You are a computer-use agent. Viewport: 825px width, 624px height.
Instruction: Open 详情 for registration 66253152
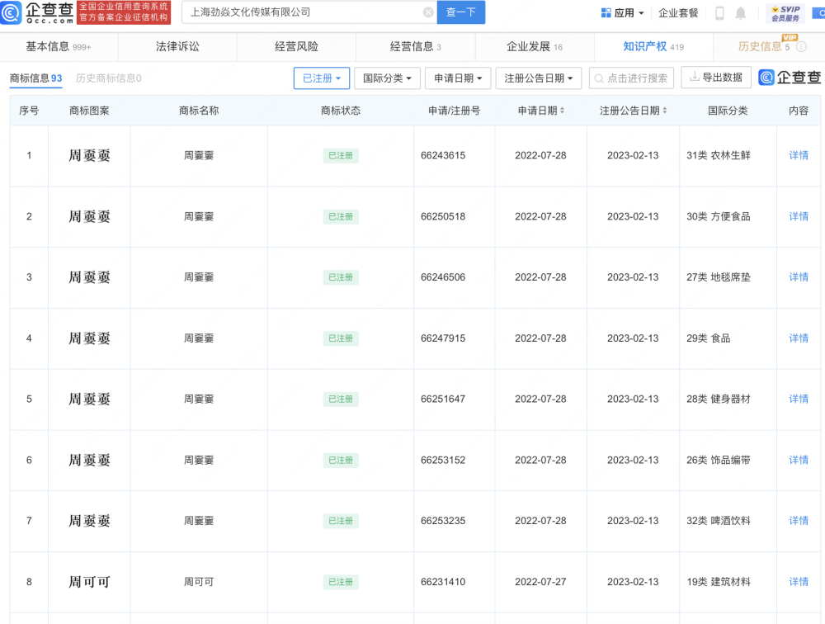pyautogui.click(x=798, y=461)
